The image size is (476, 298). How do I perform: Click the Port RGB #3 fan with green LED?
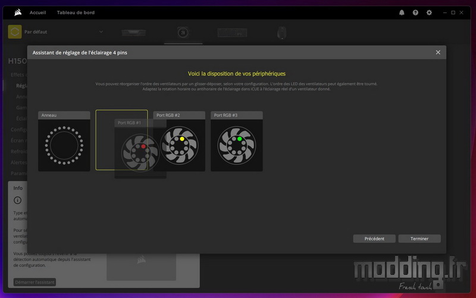pos(236,145)
